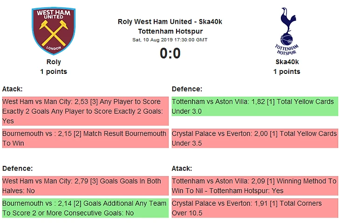
Task: Select the match title heading
Action: (x=170, y=26)
